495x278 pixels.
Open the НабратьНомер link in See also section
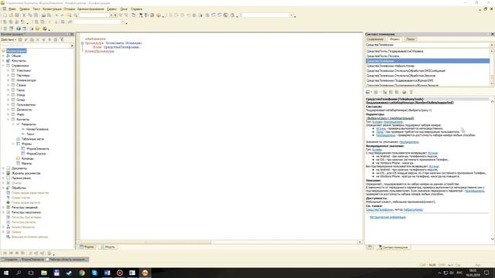(413, 209)
